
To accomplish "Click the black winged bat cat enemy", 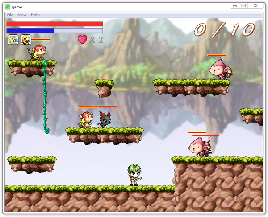I will [x=105, y=119].
